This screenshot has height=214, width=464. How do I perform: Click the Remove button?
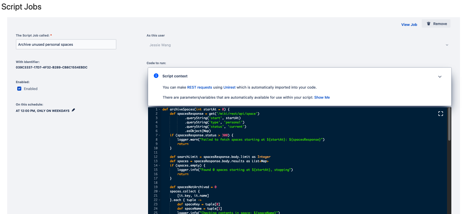436,24
